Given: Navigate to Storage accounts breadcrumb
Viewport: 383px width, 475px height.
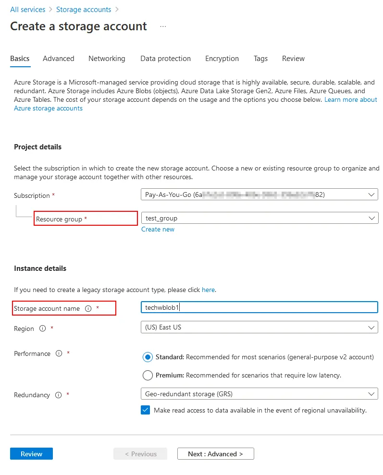Looking at the screenshot, I should 84,10.
